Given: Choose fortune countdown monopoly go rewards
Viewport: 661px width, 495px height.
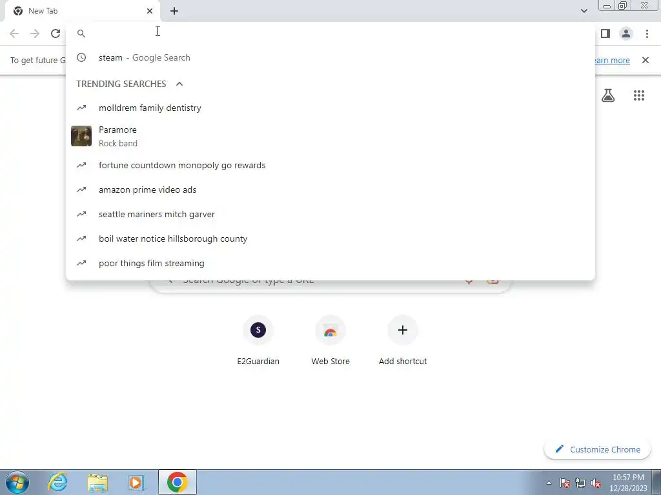Looking at the screenshot, I should [x=330, y=165].
